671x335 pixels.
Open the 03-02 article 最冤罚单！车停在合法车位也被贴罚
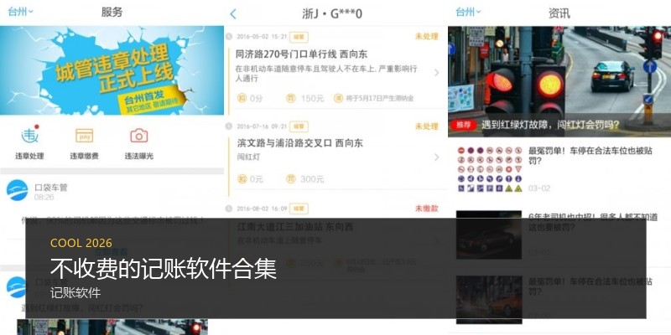pyautogui.click(x=590, y=156)
